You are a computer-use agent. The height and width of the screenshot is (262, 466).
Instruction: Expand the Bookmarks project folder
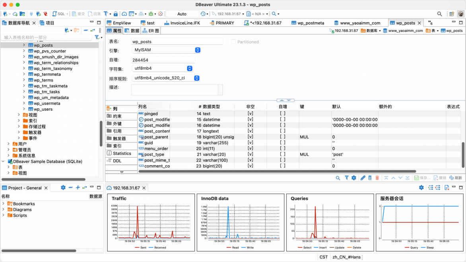coord(3,204)
